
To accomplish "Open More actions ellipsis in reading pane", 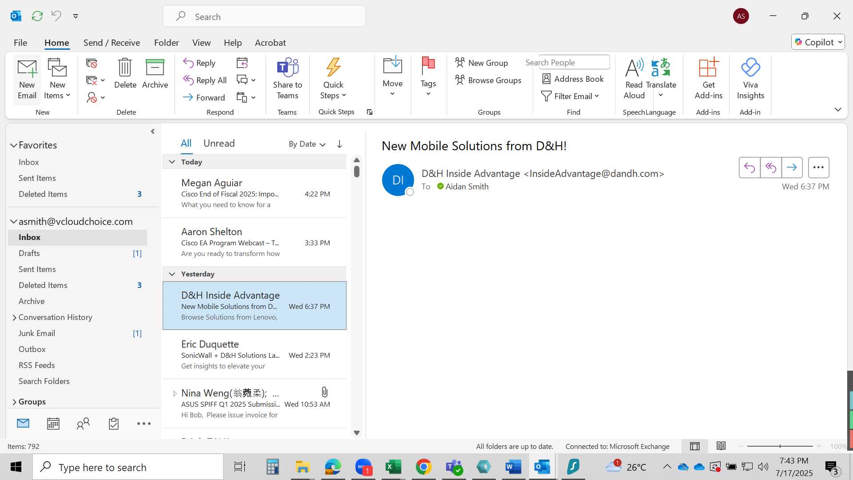I will pyautogui.click(x=818, y=168).
